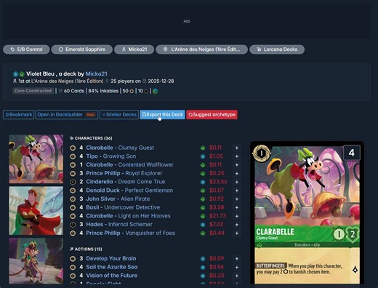Select the Micka21 player tag chip

134,49
